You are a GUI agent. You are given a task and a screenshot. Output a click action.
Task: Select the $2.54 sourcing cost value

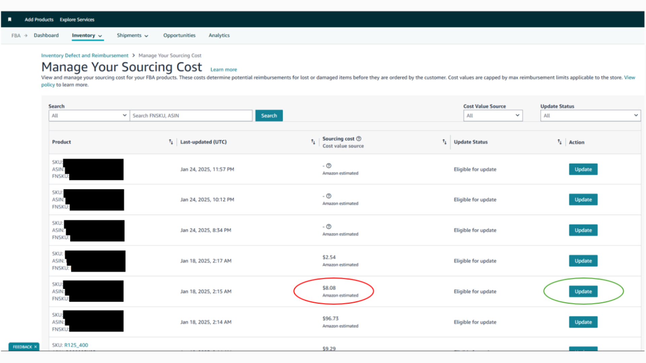pos(329,257)
